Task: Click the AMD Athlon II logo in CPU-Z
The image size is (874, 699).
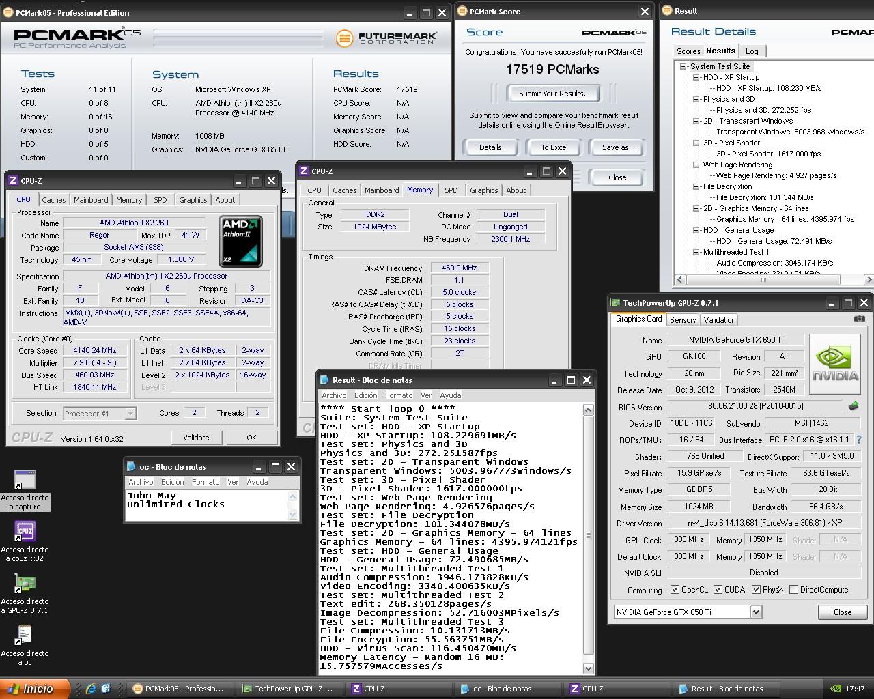Action: coord(240,242)
